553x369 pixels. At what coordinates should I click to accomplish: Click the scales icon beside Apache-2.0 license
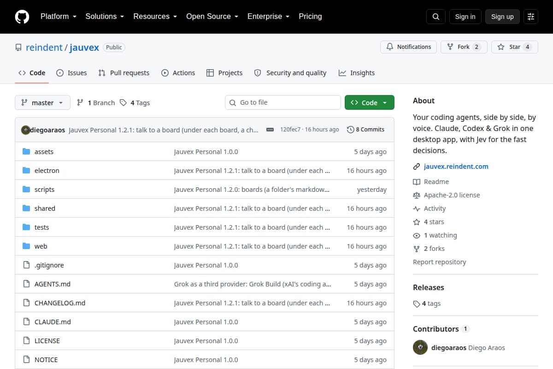point(417,195)
